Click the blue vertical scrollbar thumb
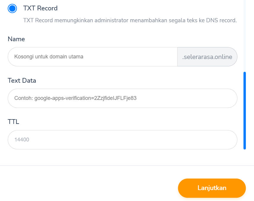The image size is (254, 201). 245,110
